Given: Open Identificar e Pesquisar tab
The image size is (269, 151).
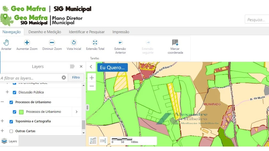Looking at the screenshot, I should click(x=87, y=32).
